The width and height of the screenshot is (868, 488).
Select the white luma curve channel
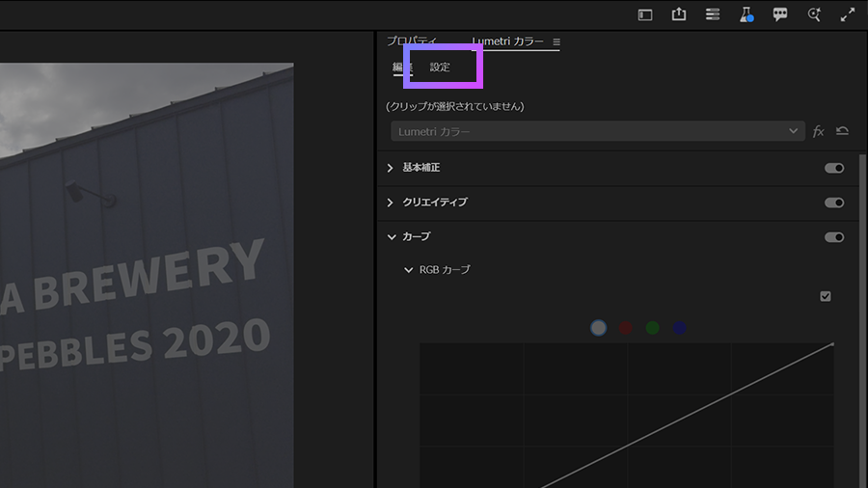[598, 328]
